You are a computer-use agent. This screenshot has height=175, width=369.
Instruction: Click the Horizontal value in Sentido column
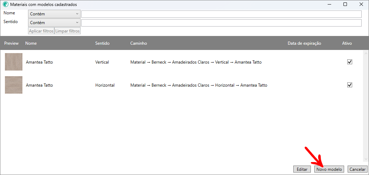click(105, 85)
